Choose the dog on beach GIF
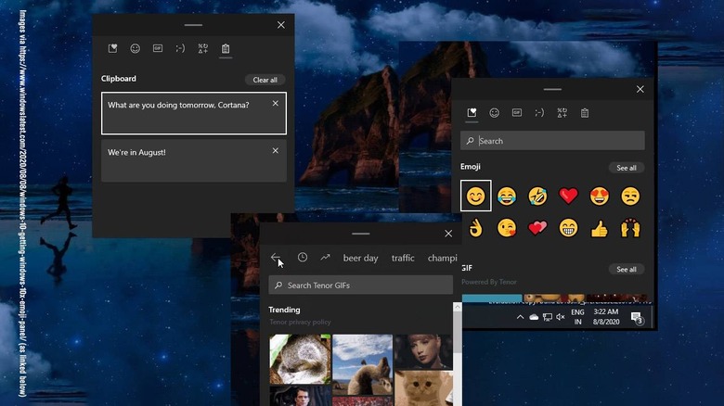 click(x=362, y=364)
